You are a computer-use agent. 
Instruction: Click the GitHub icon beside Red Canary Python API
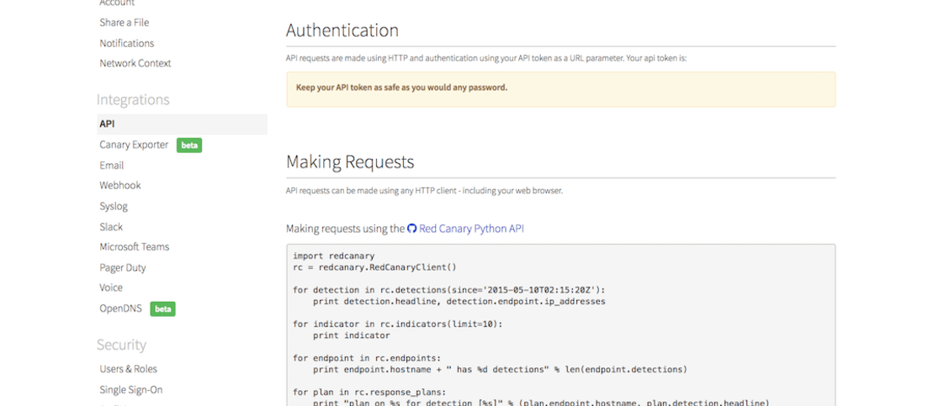click(411, 229)
